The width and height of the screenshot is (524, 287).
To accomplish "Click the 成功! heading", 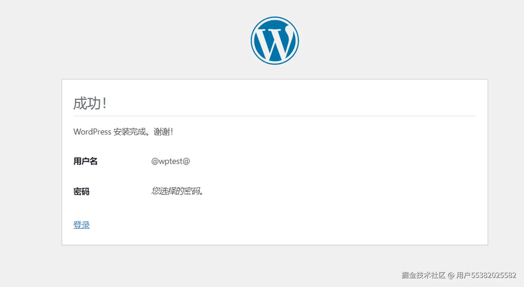I will click(x=90, y=104).
